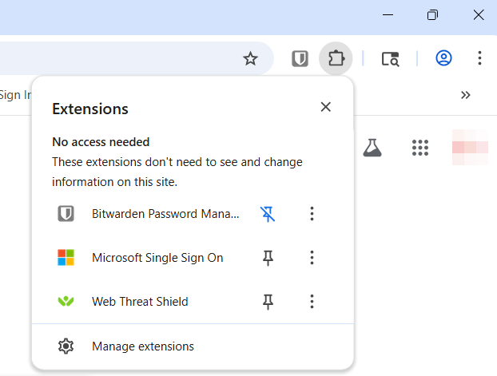Pin Microsoft Single Sign On to toolbar

click(x=268, y=257)
